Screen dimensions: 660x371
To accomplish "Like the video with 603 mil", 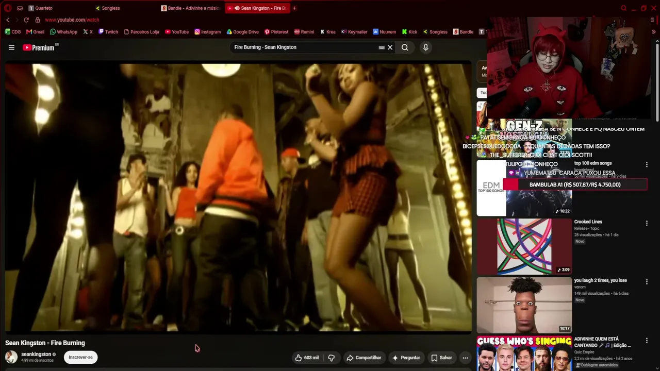I will click(307, 358).
